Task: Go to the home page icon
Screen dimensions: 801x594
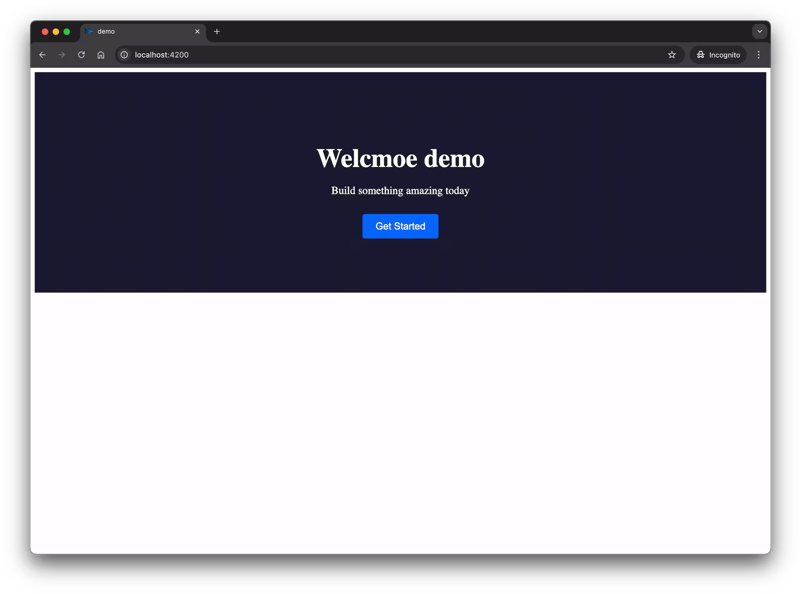Action: (x=101, y=55)
